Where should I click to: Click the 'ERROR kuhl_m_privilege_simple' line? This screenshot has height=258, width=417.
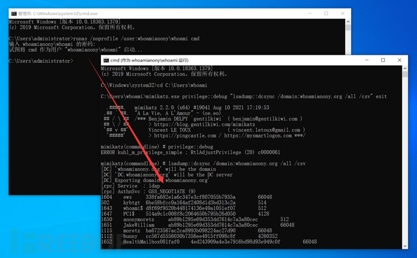tap(190, 153)
